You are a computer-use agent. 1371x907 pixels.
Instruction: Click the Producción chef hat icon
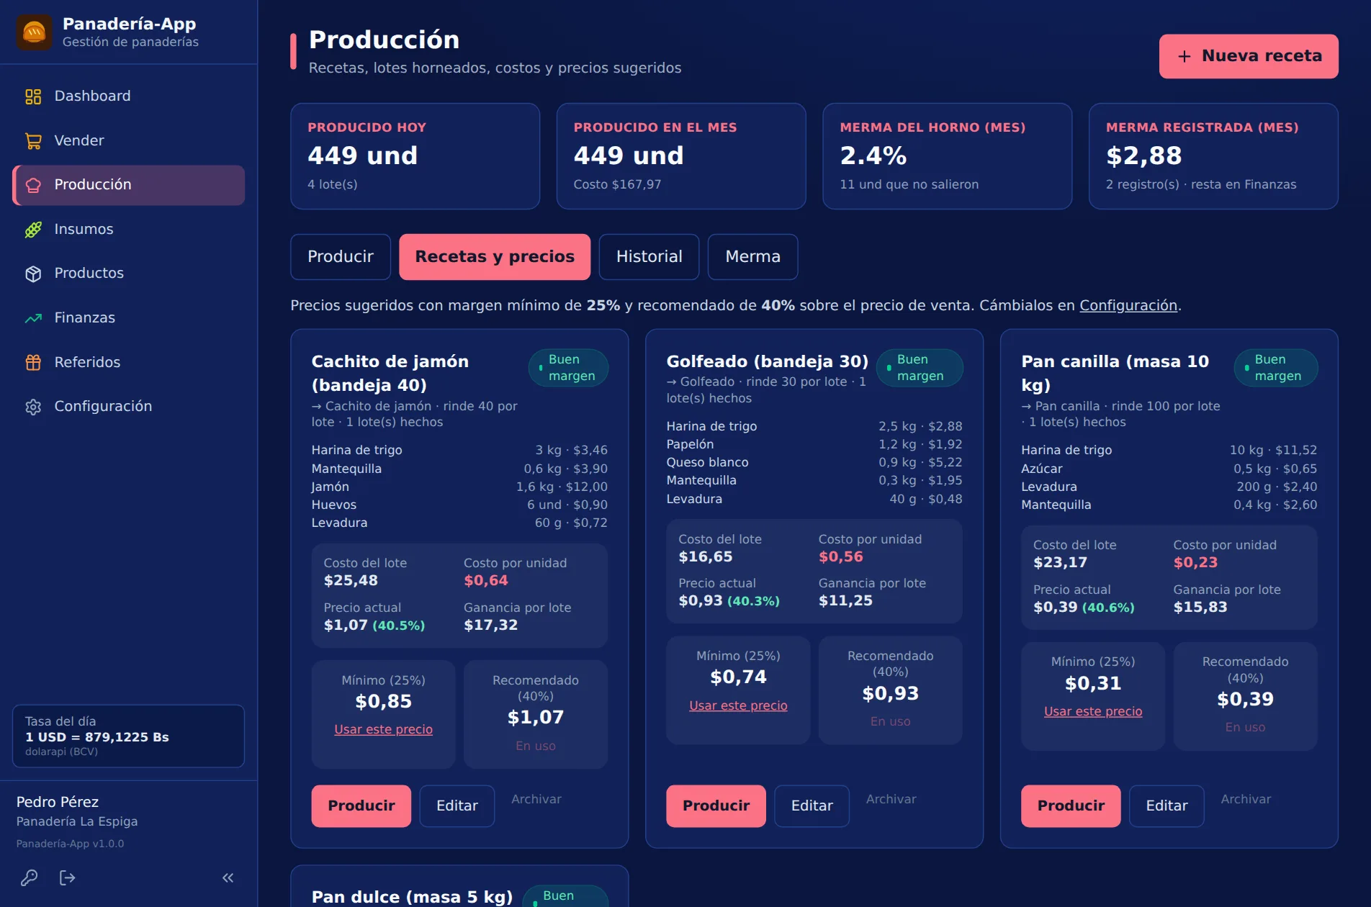pyautogui.click(x=33, y=185)
